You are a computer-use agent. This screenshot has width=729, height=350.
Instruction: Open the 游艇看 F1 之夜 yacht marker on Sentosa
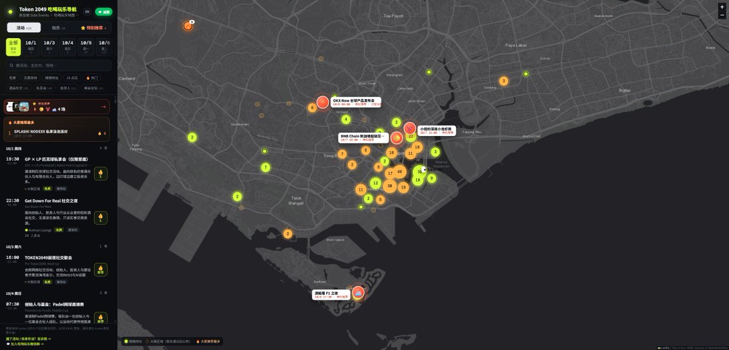tap(358, 292)
